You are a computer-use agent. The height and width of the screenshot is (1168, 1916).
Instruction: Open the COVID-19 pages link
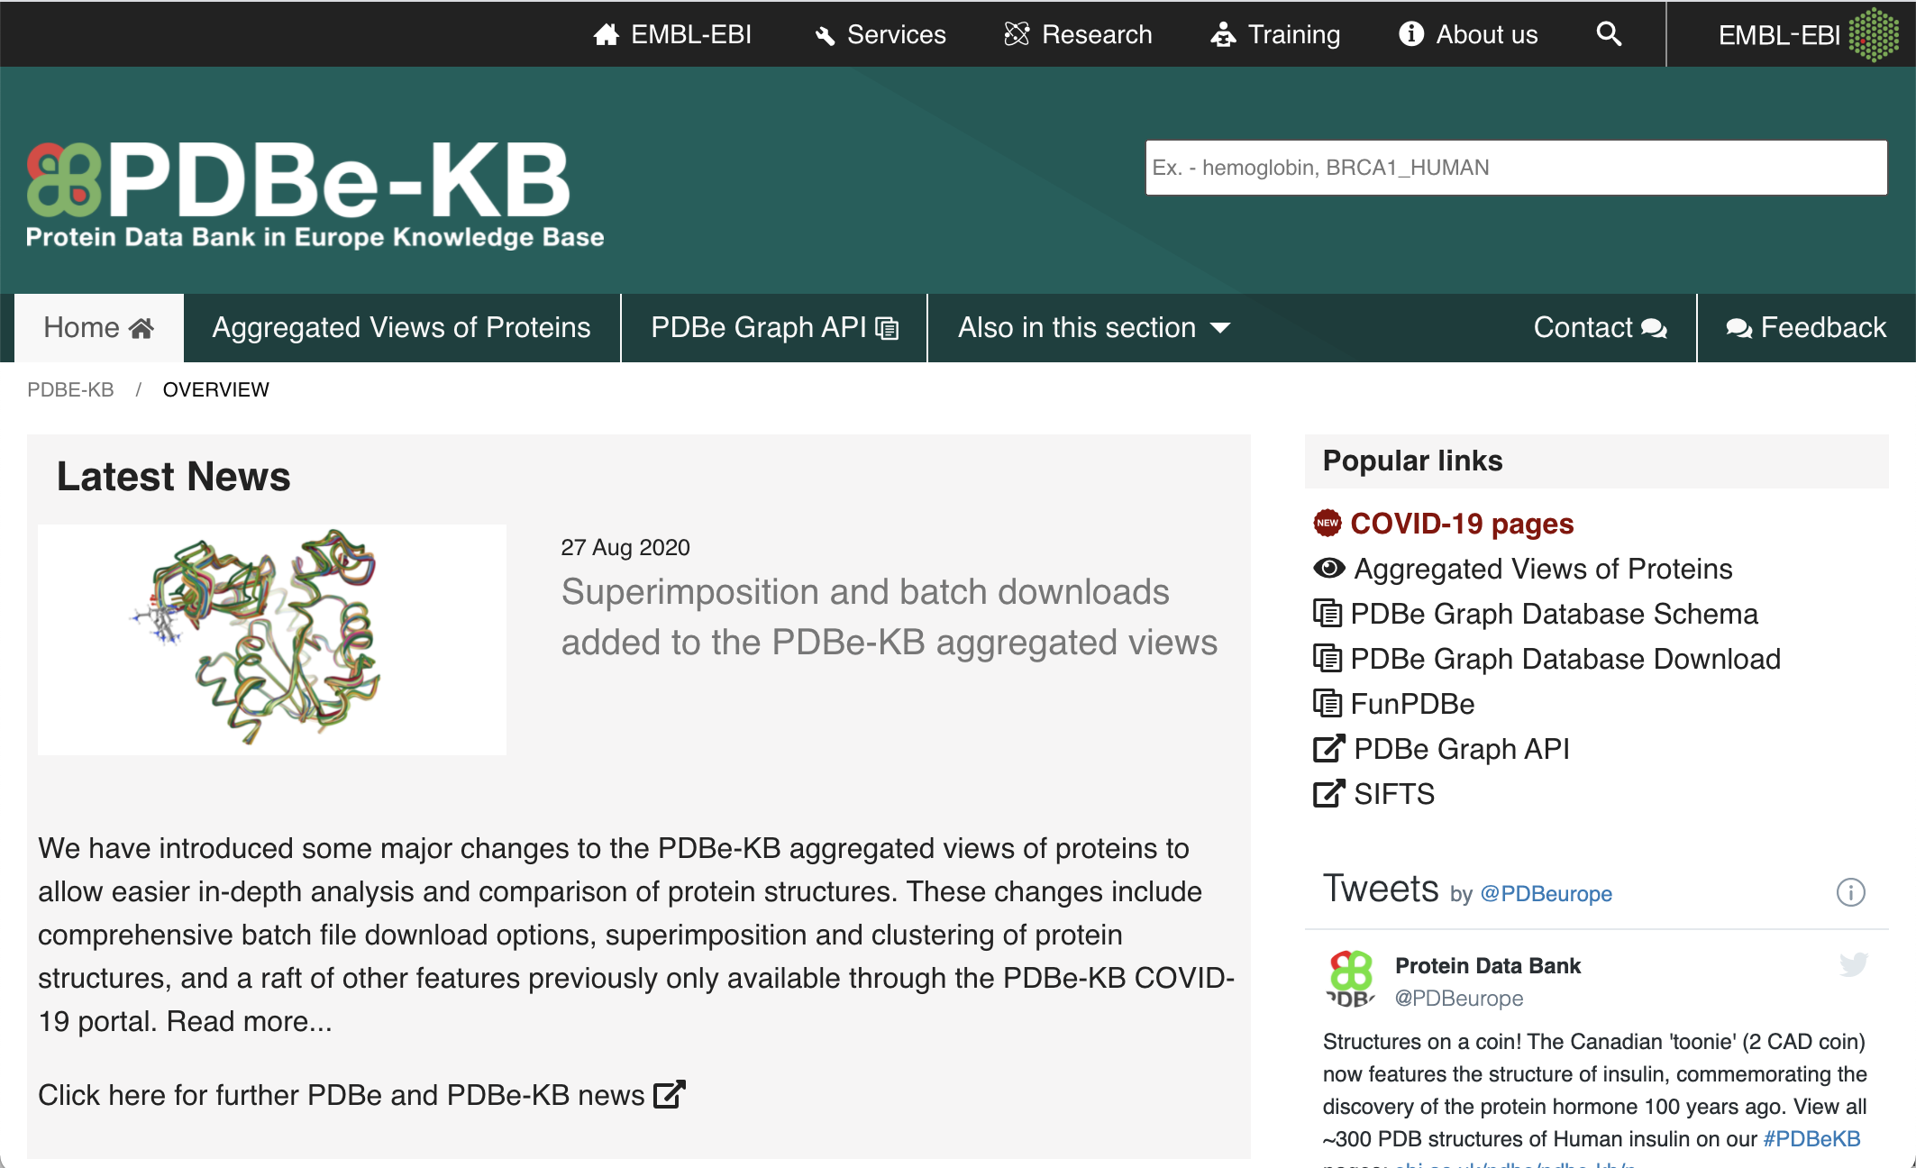click(1462, 524)
